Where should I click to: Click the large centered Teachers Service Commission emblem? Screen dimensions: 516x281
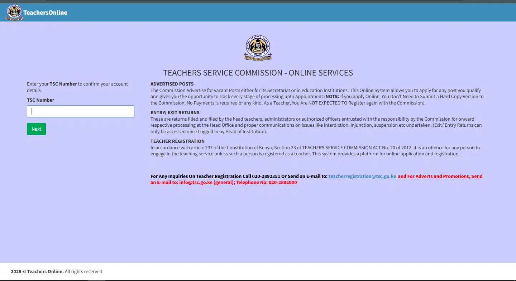point(258,48)
